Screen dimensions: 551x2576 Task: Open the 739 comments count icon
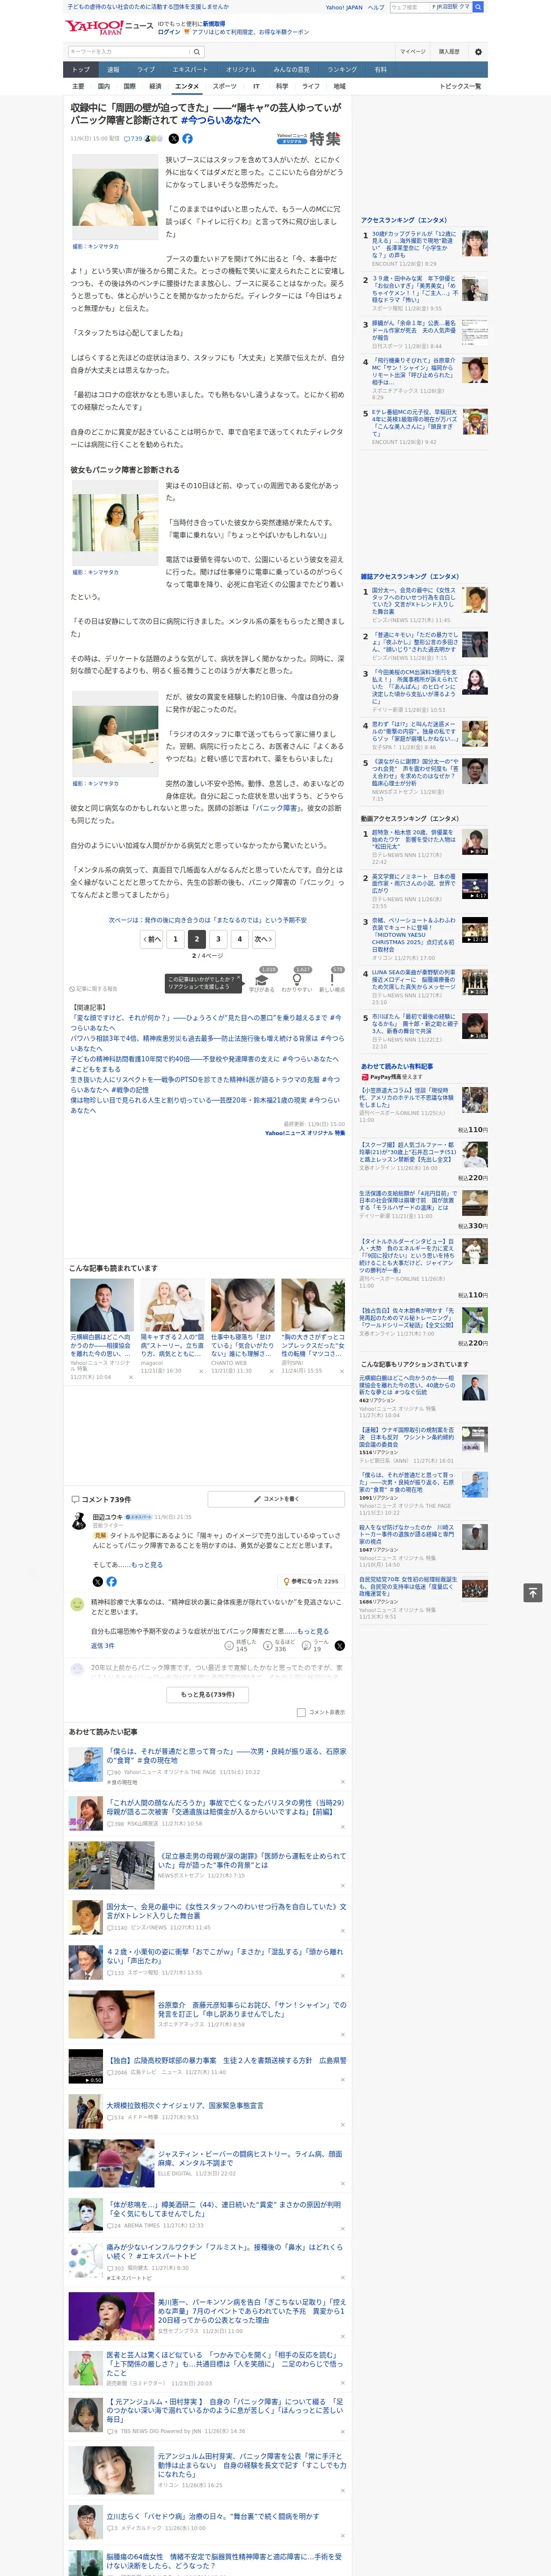tap(133, 139)
